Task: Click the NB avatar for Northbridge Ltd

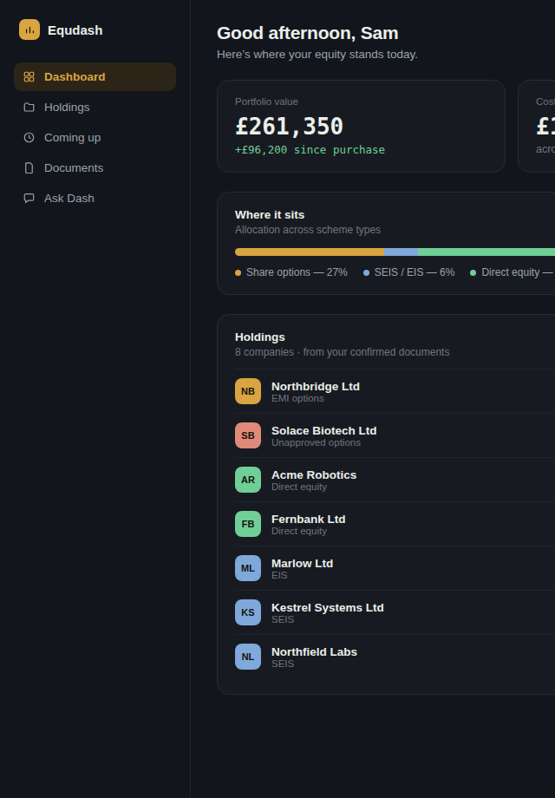Action: click(248, 391)
